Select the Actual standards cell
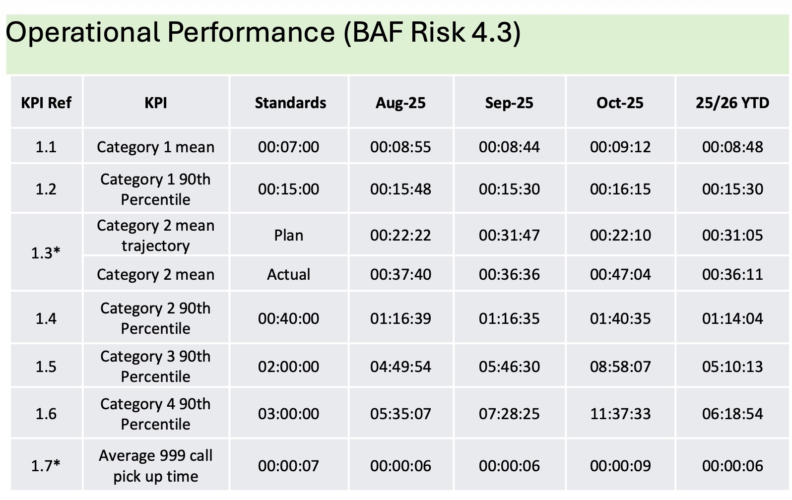 pos(289,275)
